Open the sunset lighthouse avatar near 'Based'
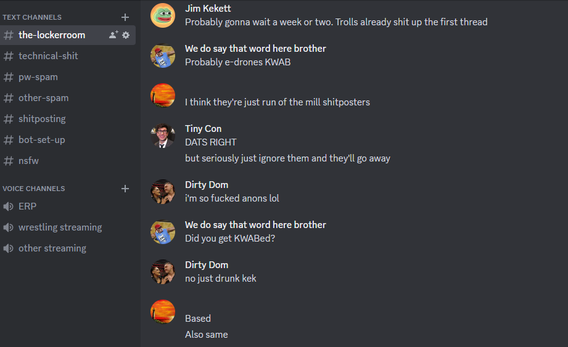568x347 pixels. (163, 312)
